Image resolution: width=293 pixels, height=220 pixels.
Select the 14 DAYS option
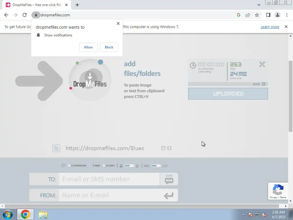(109, 166)
